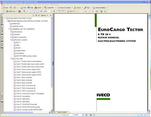Screen dimensions: 151x117
Task: Click the Email toolbar button
Action: pyautogui.click(x=30, y=8)
